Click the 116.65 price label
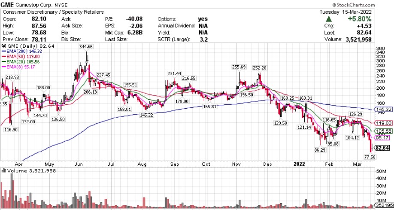The width and height of the screenshot is (394, 210). (x=330, y=120)
